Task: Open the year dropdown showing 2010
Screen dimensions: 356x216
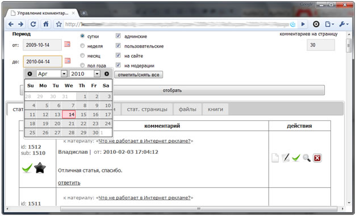Action: click(85, 74)
